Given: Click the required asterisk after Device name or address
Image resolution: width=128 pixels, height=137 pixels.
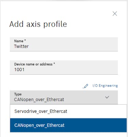Looking at the screenshot, I should (x=54, y=63).
